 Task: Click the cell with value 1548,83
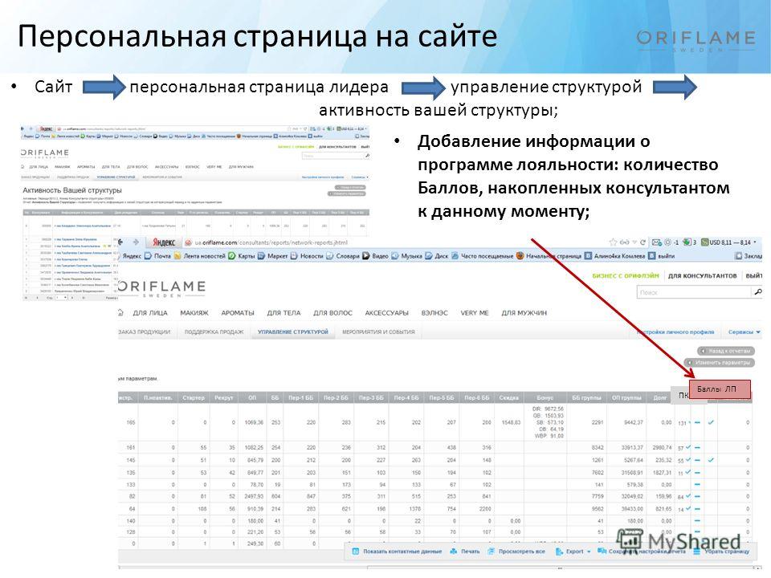pos(511,422)
